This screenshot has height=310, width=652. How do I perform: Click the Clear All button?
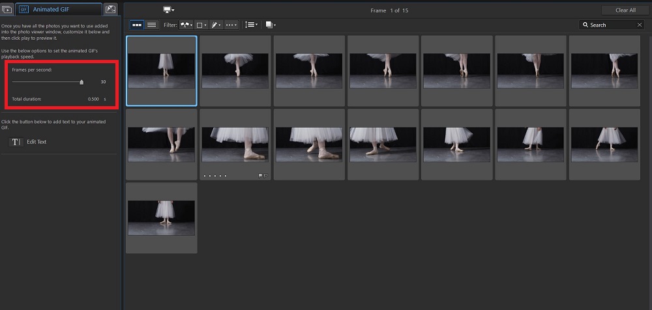(625, 10)
